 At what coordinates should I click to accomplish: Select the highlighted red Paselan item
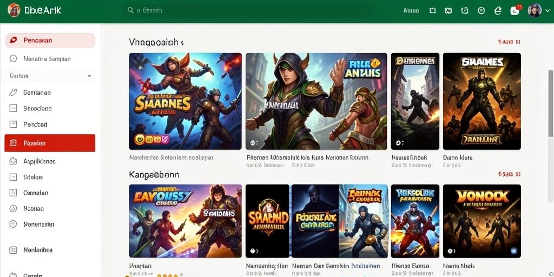50,143
